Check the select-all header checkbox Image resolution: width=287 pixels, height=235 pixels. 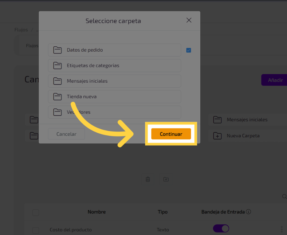pos(36,212)
